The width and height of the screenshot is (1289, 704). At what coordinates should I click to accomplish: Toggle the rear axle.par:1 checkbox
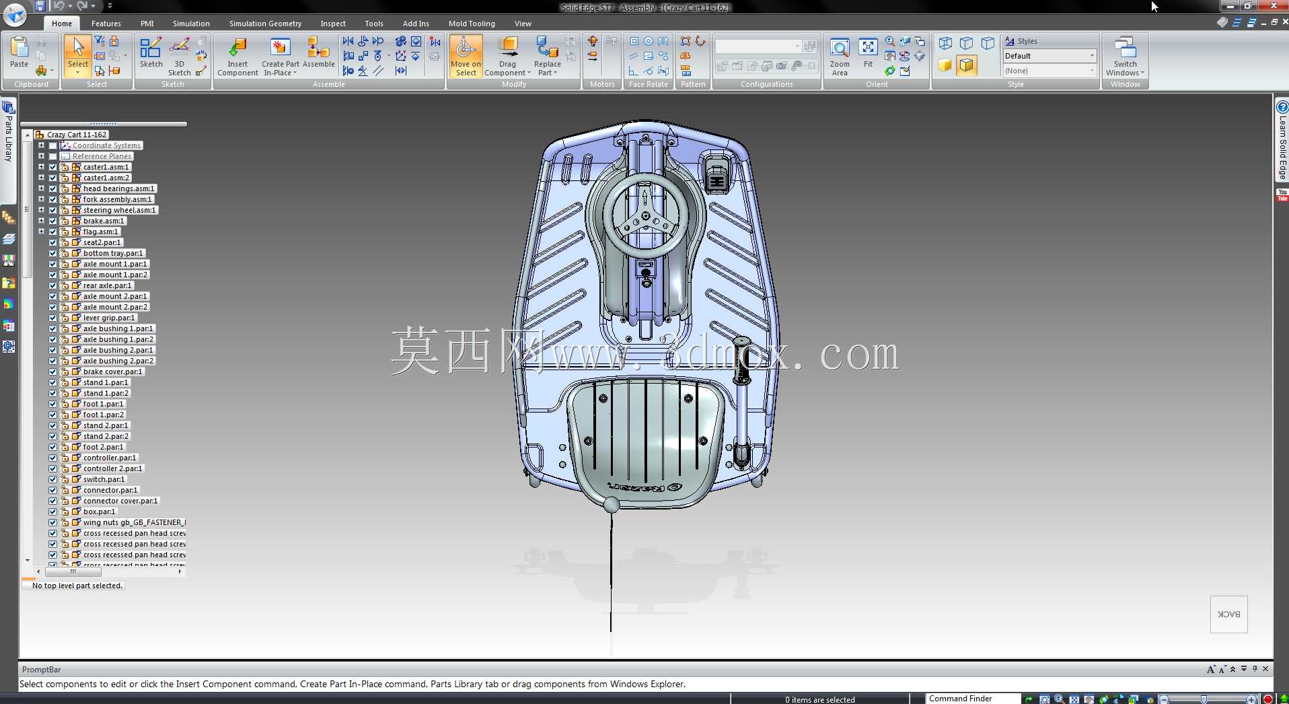[52, 285]
